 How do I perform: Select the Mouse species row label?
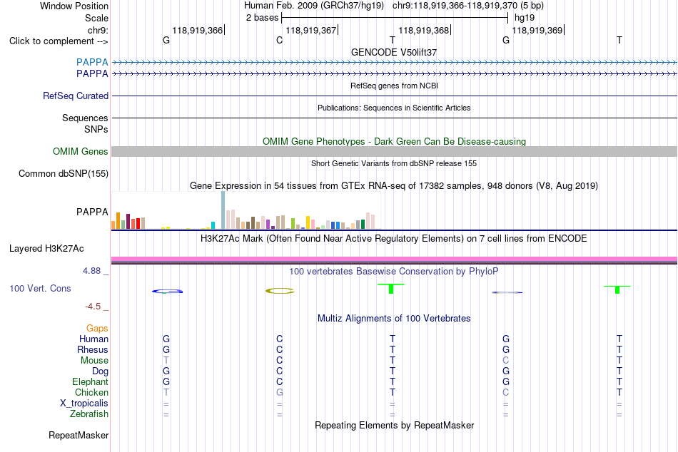94,361
